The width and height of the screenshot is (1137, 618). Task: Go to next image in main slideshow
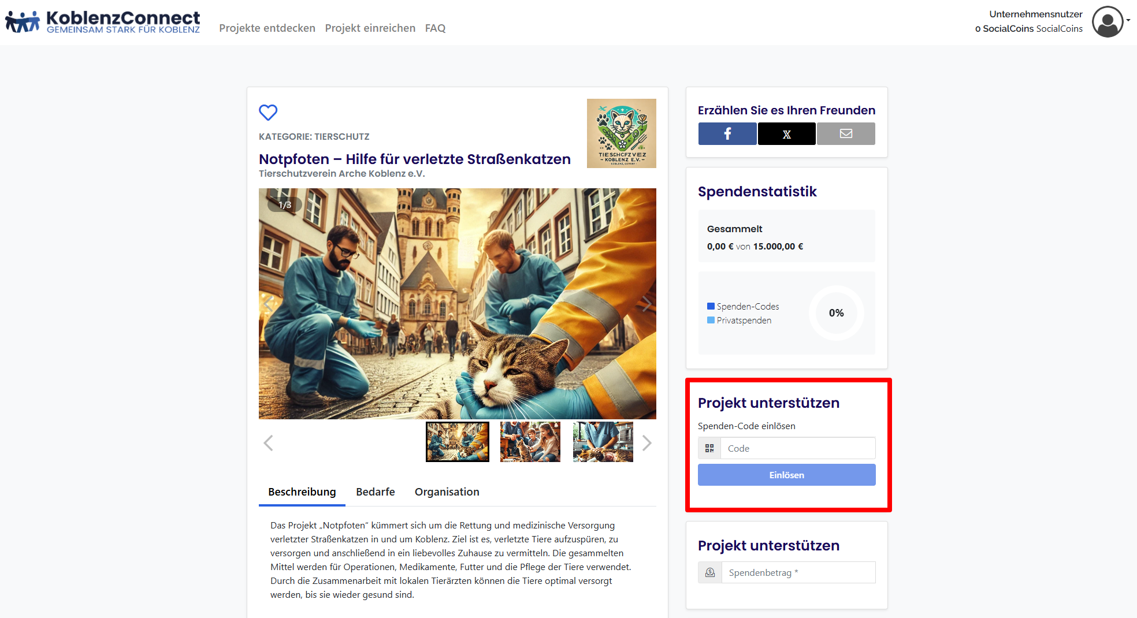tap(646, 304)
